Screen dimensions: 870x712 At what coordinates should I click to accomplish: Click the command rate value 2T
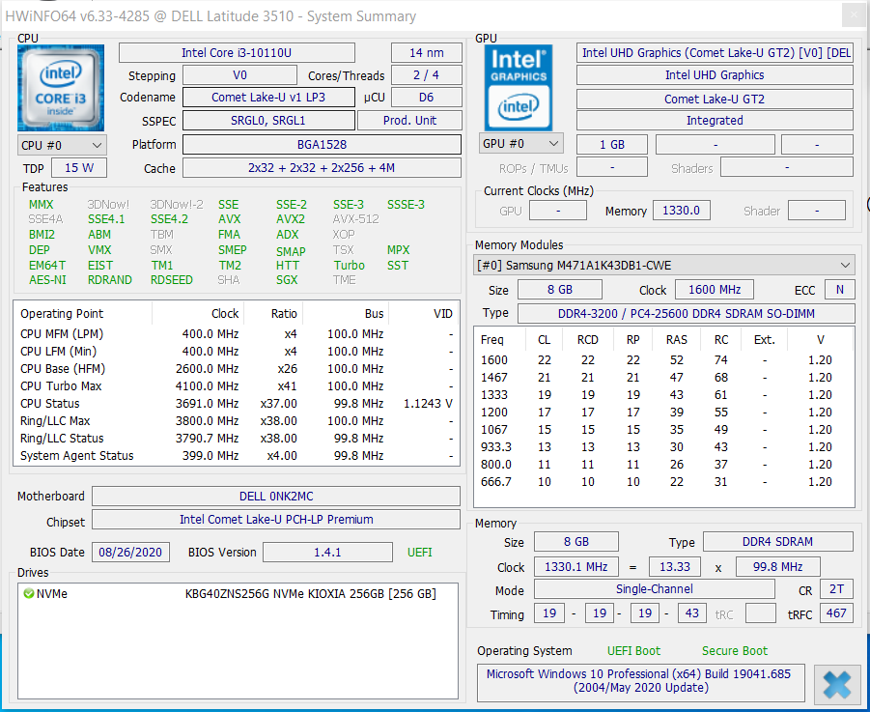[x=836, y=588]
